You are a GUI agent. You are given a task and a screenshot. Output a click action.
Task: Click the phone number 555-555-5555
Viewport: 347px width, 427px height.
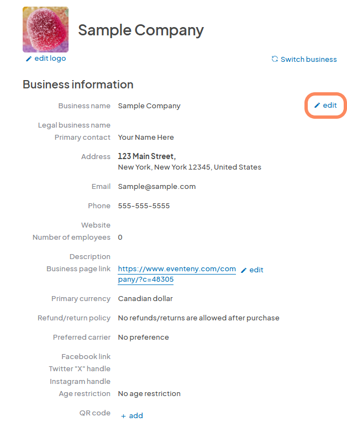(144, 206)
